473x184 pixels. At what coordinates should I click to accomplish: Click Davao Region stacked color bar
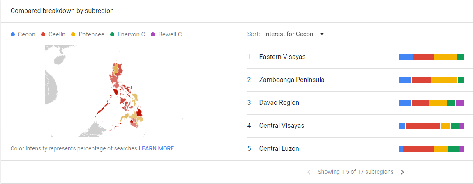[x=431, y=103]
